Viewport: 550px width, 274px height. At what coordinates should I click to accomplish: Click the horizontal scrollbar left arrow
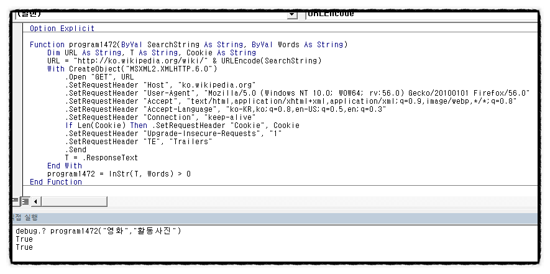(x=35, y=201)
